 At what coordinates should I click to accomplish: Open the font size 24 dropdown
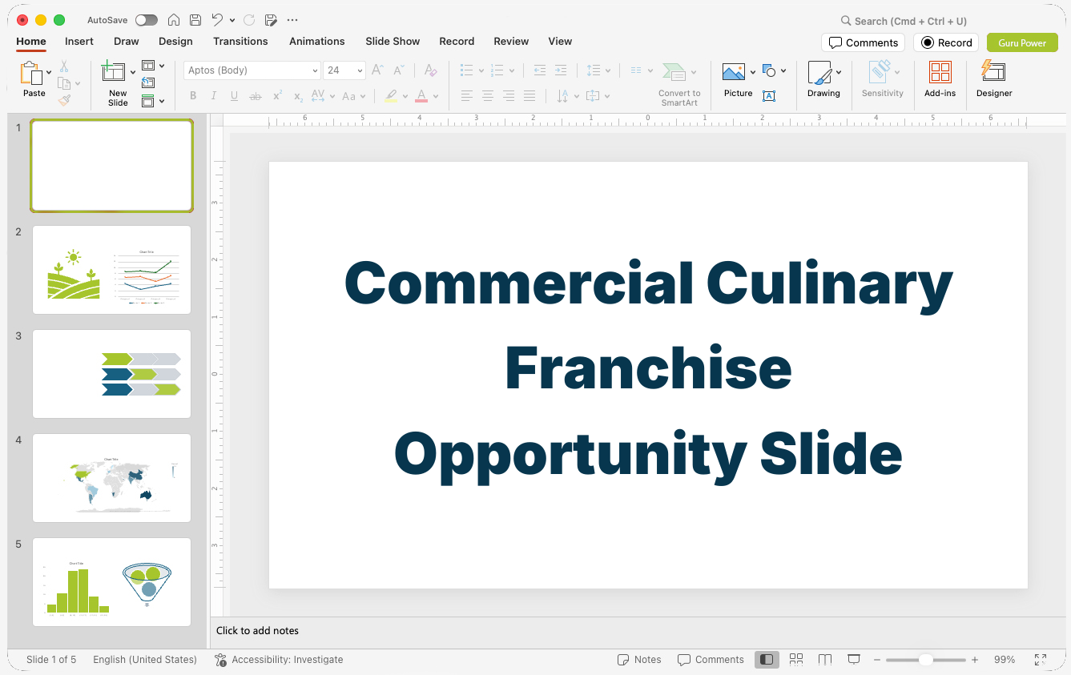[360, 70]
